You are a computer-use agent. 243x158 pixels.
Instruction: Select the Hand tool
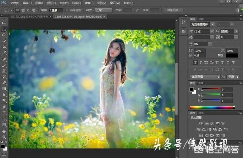4,131
